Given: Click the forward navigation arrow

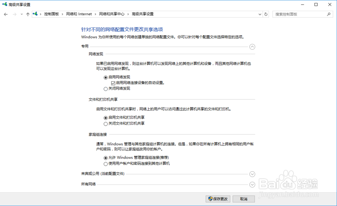Looking at the screenshot, I should pos(14,14).
